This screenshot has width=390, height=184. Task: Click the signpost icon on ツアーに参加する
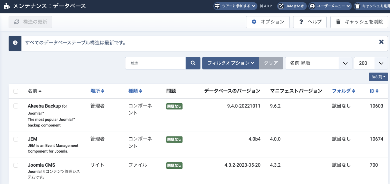pos(217,6)
